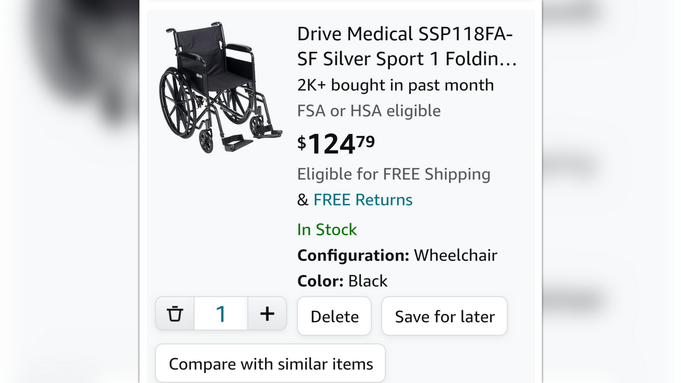
Task: Click the dollar sign before the price
Action: [302, 141]
